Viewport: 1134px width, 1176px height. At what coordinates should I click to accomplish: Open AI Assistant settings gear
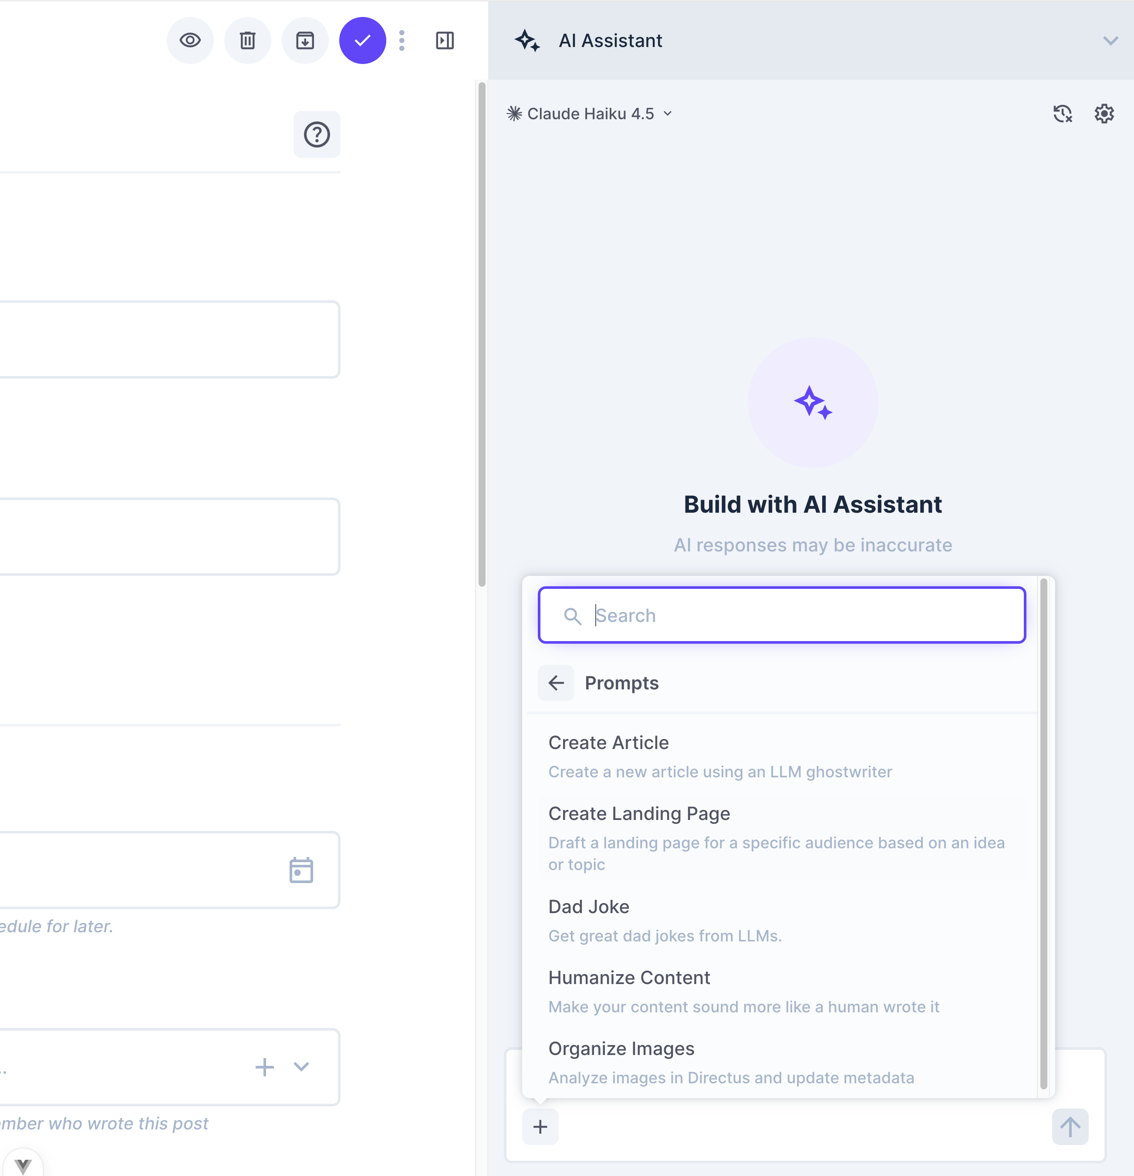(1104, 114)
